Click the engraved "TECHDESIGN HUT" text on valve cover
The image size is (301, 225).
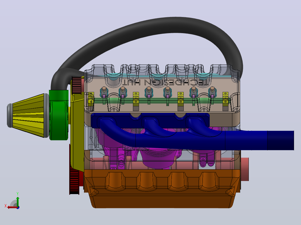click(165, 82)
